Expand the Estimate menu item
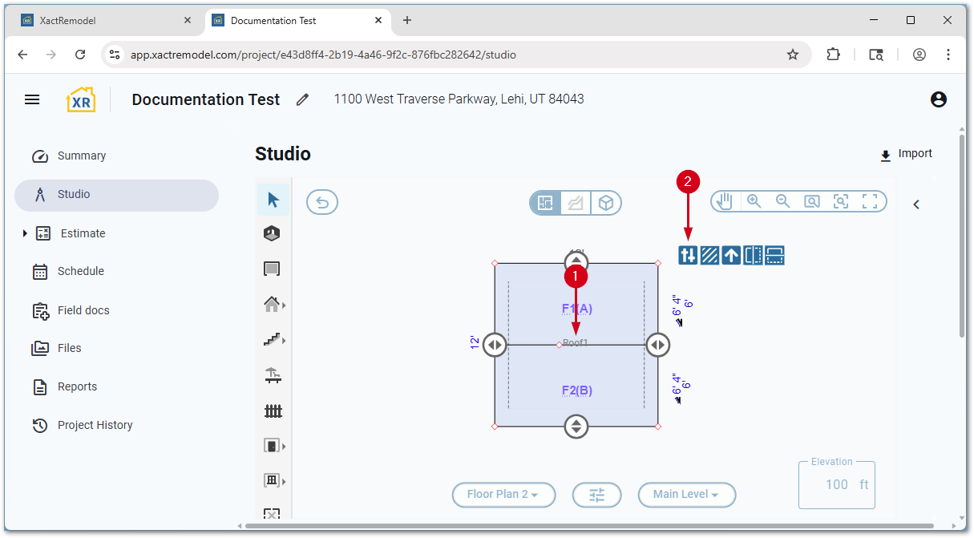The width and height of the screenshot is (974, 538). click(25, 233)
